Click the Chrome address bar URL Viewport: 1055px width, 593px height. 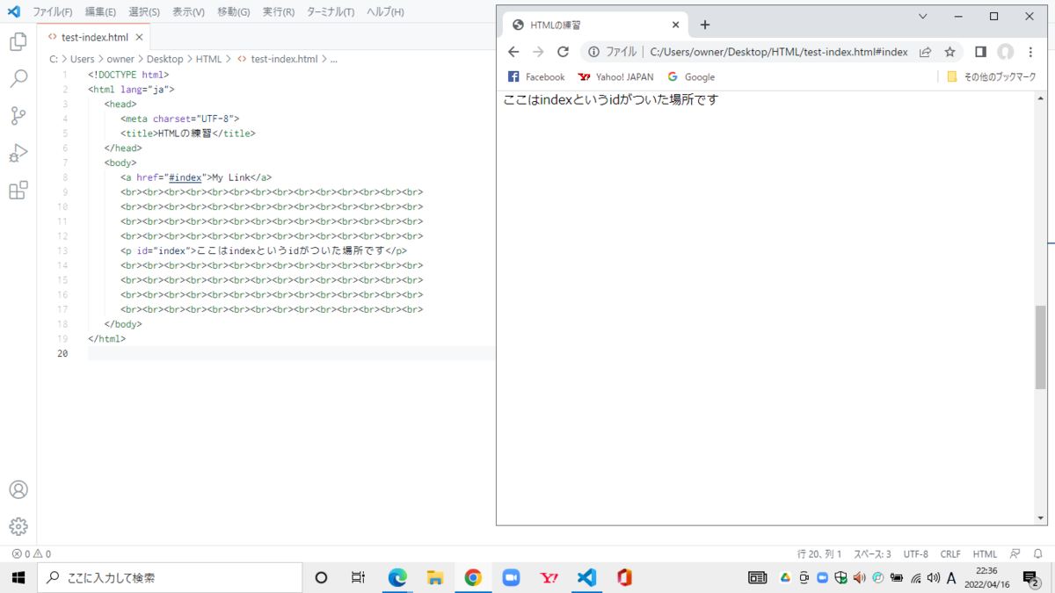click(x=778, y=52)
